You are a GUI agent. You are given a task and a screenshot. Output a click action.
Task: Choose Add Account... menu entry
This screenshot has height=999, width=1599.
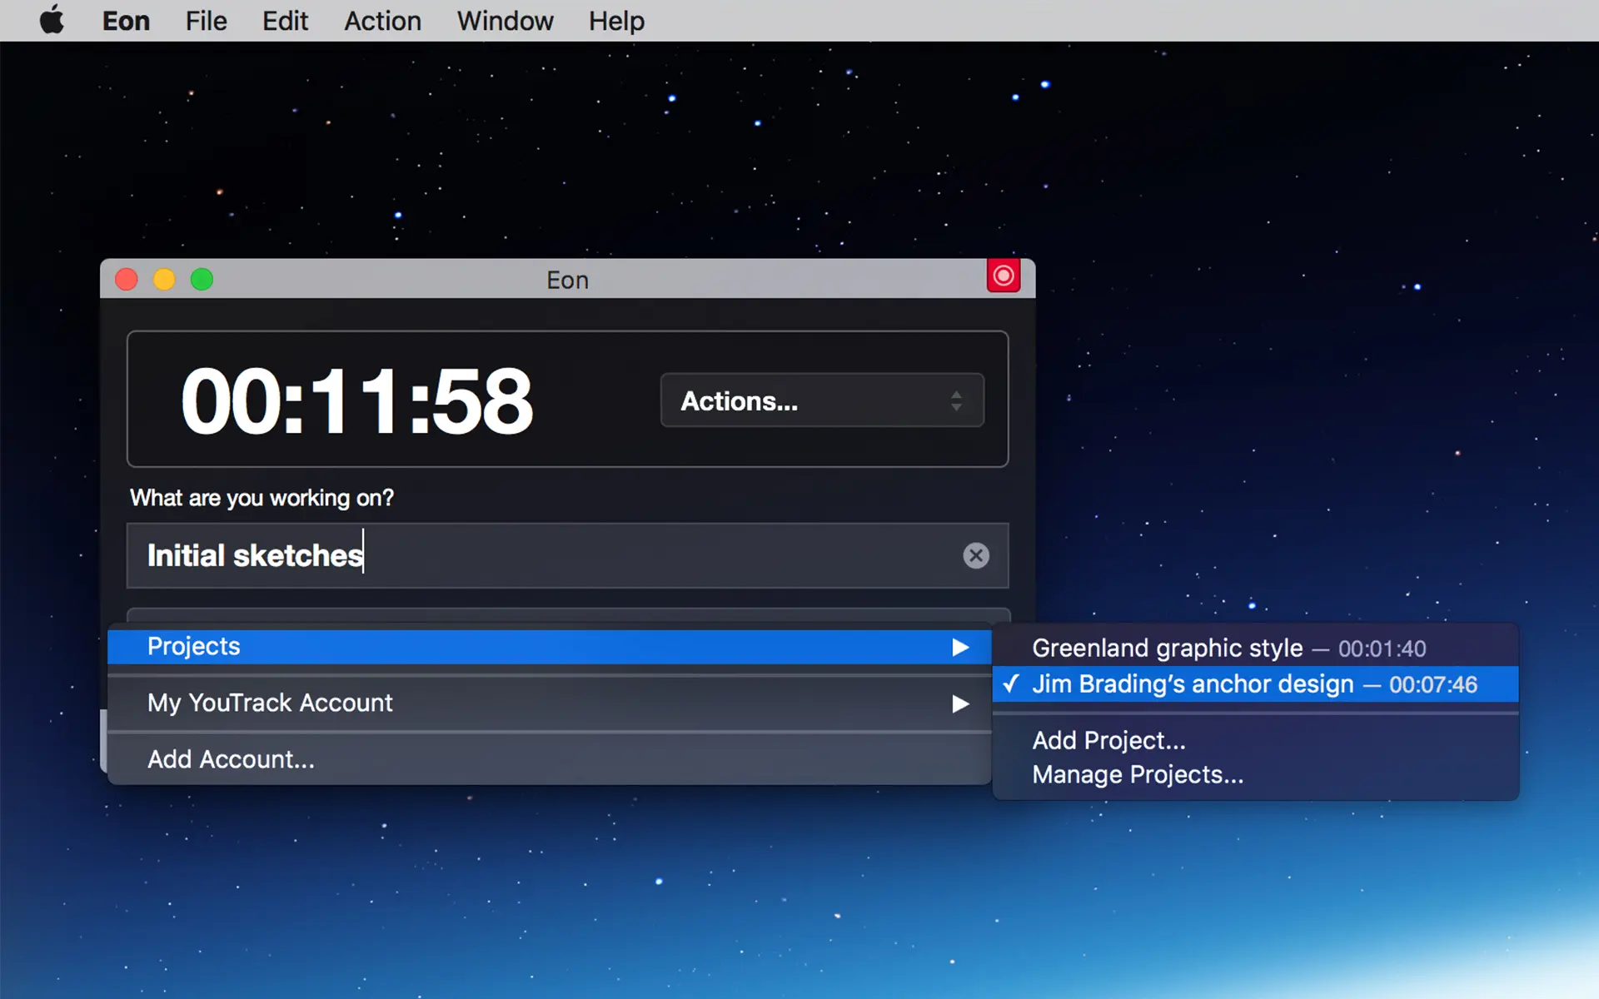tap(550, 759)
